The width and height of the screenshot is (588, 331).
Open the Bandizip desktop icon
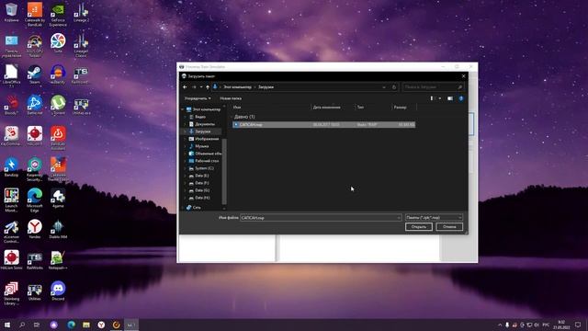tap(11, 167)
